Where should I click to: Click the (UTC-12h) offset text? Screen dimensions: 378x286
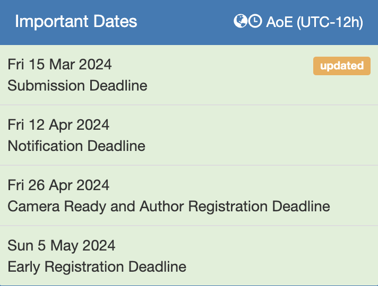[x=329, y=22]
